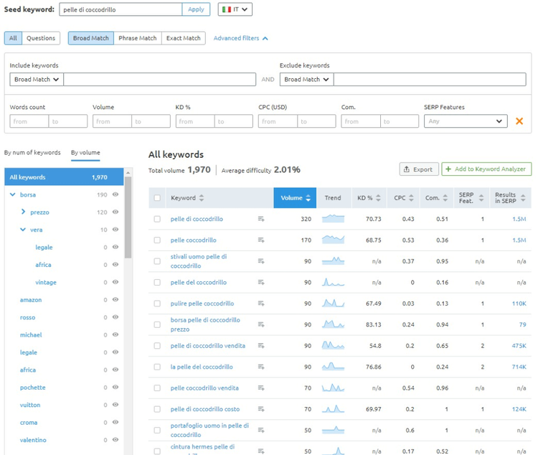Collapse the 'vera' subgroup
538x455 pixels.
pos(23,230)
